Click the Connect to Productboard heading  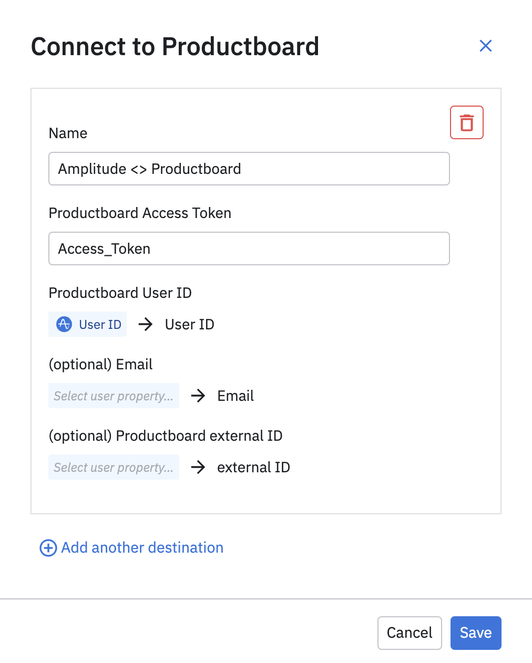click(x=175, y=46)
